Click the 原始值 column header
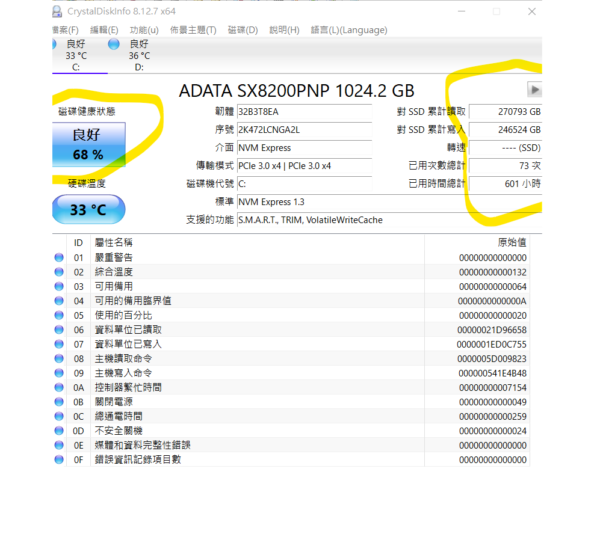The height and width of the screenshot is (537, 600). [x=512, y=242]
